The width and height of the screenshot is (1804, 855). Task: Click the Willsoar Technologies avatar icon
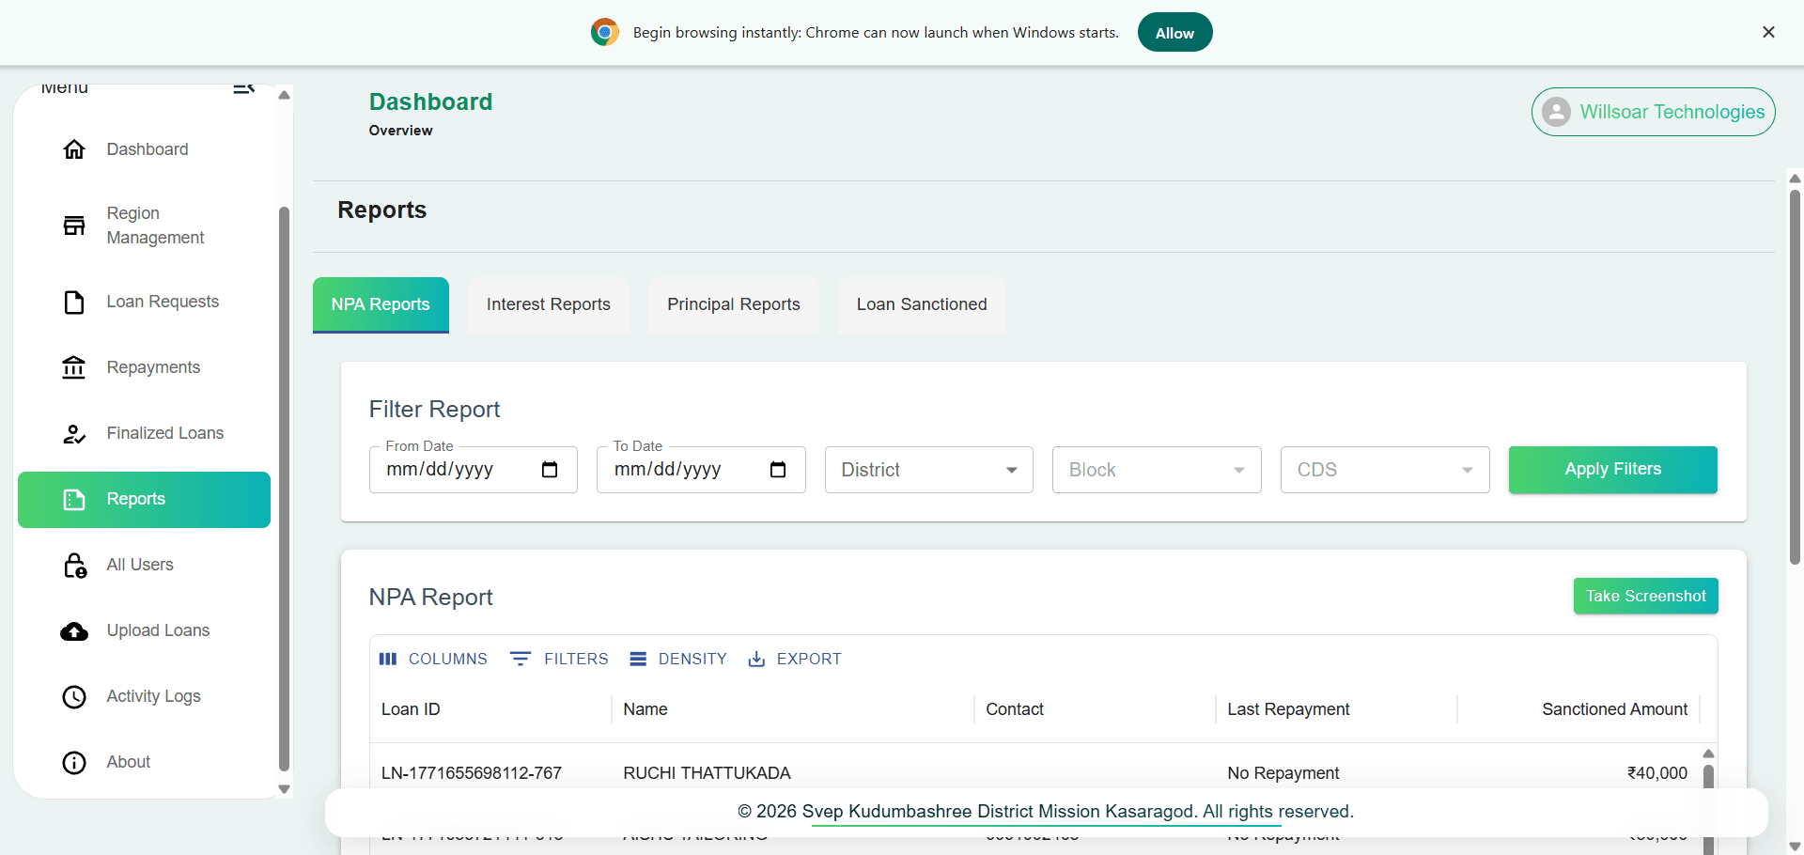click(x=1556, y=112)
